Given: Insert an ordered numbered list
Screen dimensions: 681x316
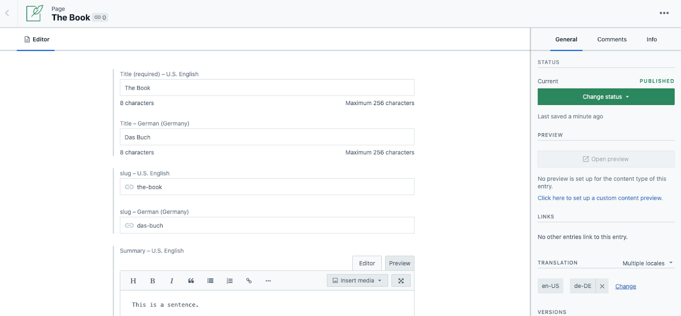Looking at the screenshot, I should coord(230,281).
